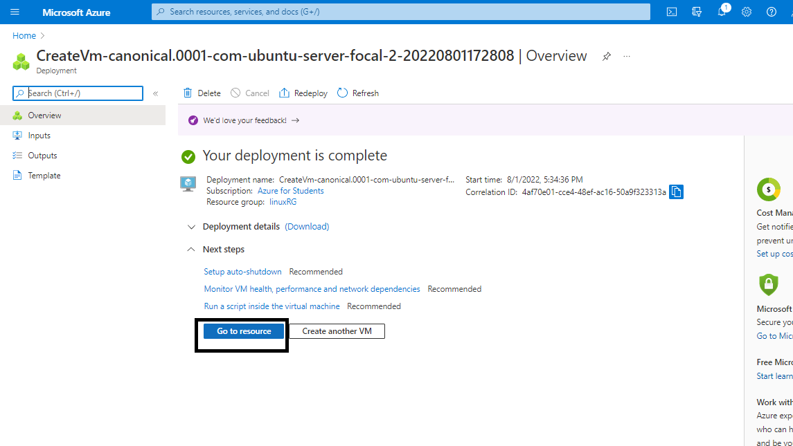Image resolution: width=793 pixels, height=446 pixels.
Task: Open Setup auto-shutdown link
Action: (x=243, y=272)
